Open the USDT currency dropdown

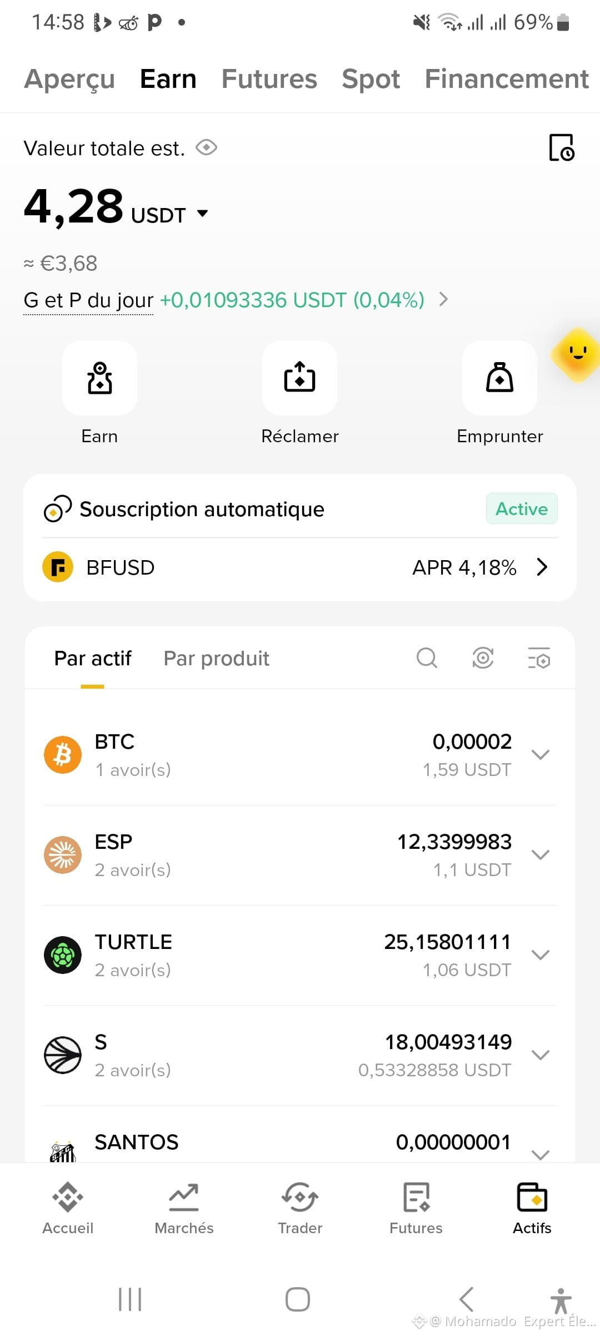pyautogui.click(x=169, y=215)
